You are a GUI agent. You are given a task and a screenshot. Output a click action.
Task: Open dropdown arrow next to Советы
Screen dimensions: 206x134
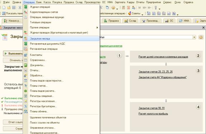[142, 14]
